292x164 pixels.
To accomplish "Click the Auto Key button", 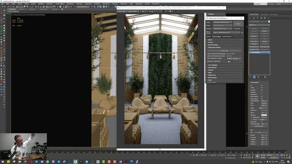I will tap(263, 155).
